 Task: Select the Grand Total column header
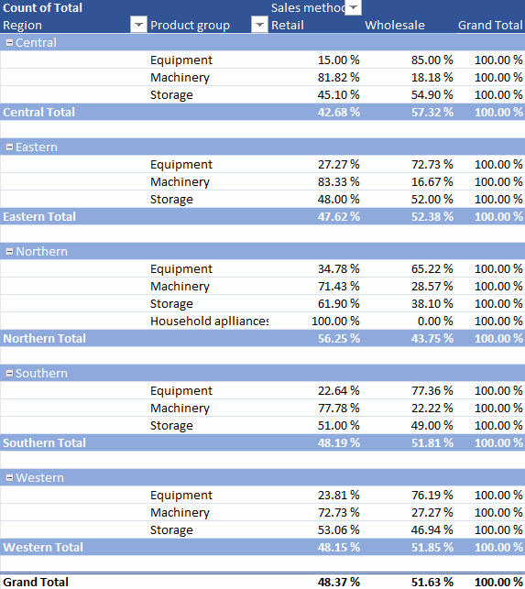[490, 25]
